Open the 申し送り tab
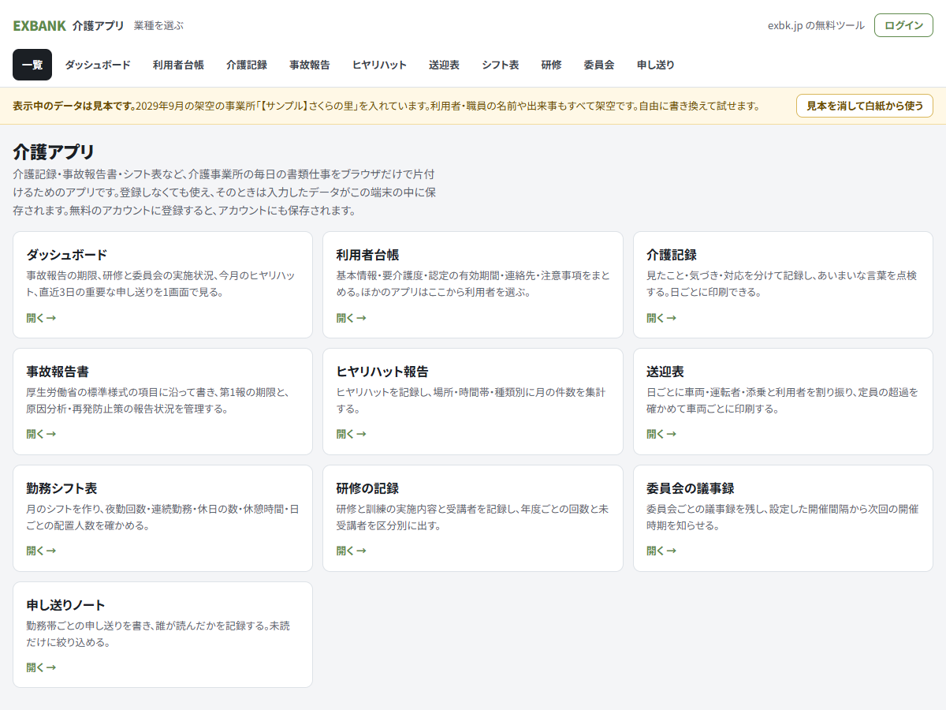Screen dimensions: 946x710 pyautogui.click(x=656, y=65)
